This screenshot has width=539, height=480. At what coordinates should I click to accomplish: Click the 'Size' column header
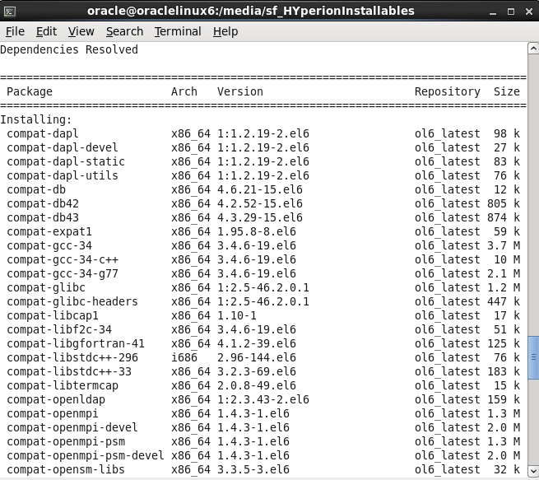[x=507, y=92]
